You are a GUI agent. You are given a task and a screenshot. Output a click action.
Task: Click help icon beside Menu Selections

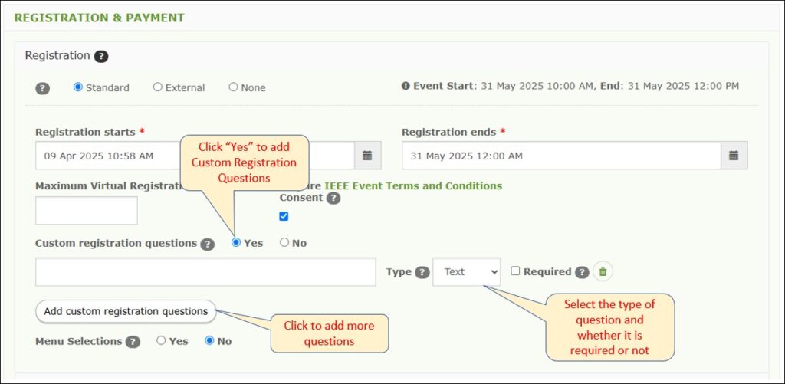pos(133,342)
